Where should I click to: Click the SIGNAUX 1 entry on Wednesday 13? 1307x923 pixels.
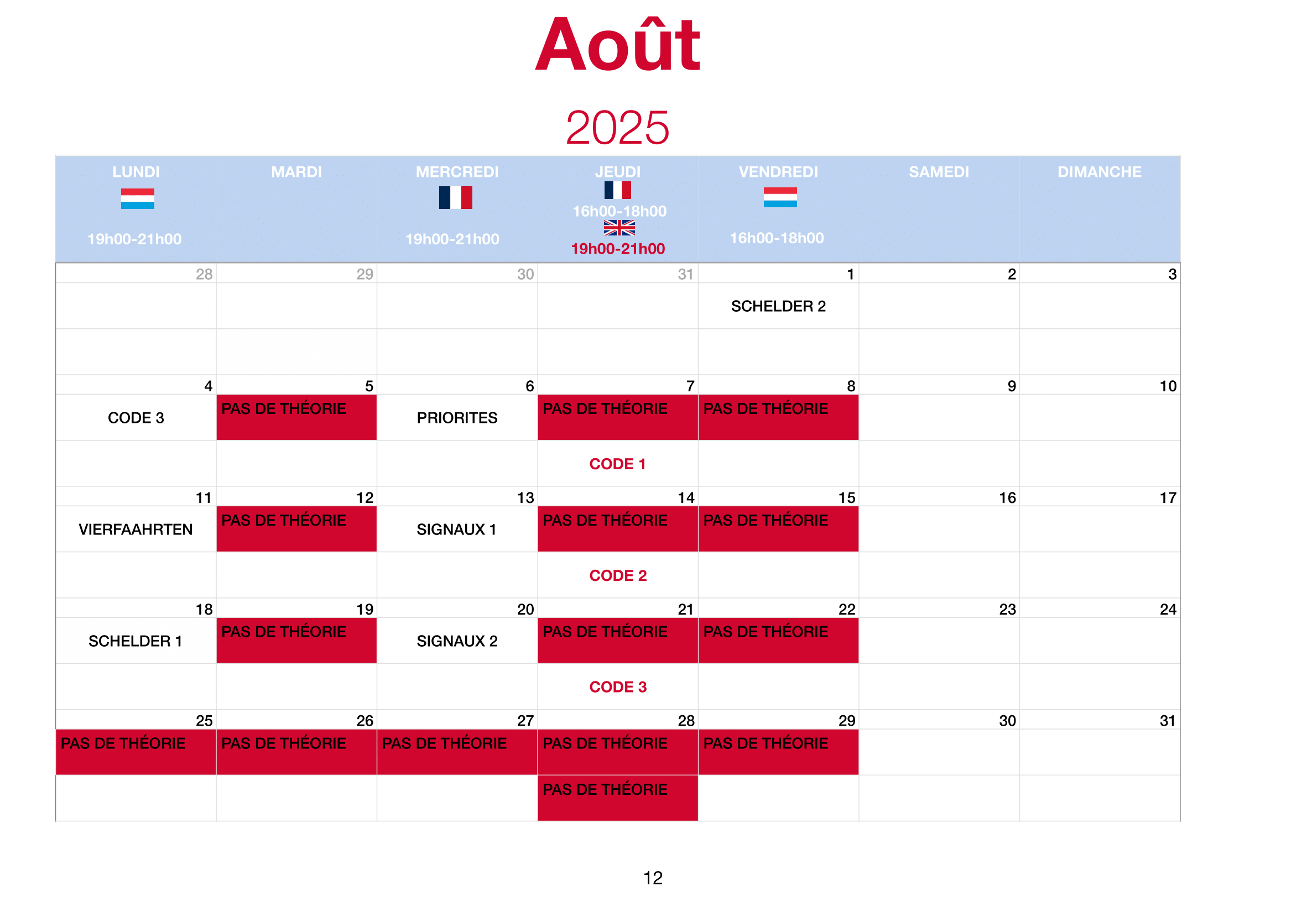click(456, 529)
